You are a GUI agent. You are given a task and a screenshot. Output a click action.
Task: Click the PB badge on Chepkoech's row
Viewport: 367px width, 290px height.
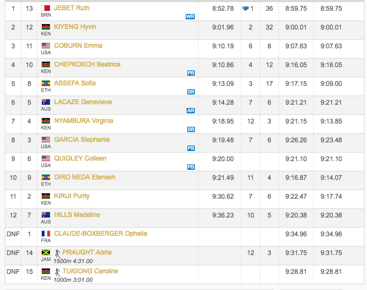(x=190, y=73)
